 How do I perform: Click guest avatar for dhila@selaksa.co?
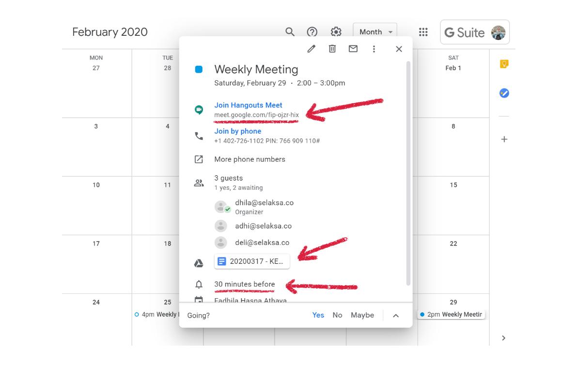(x=221, y=207)
